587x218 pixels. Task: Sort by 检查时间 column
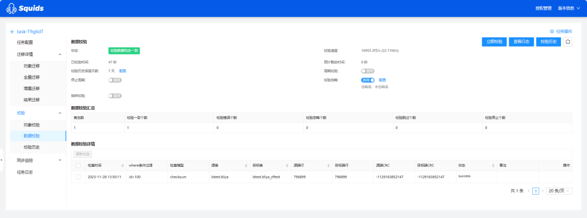tap(123, 166)
